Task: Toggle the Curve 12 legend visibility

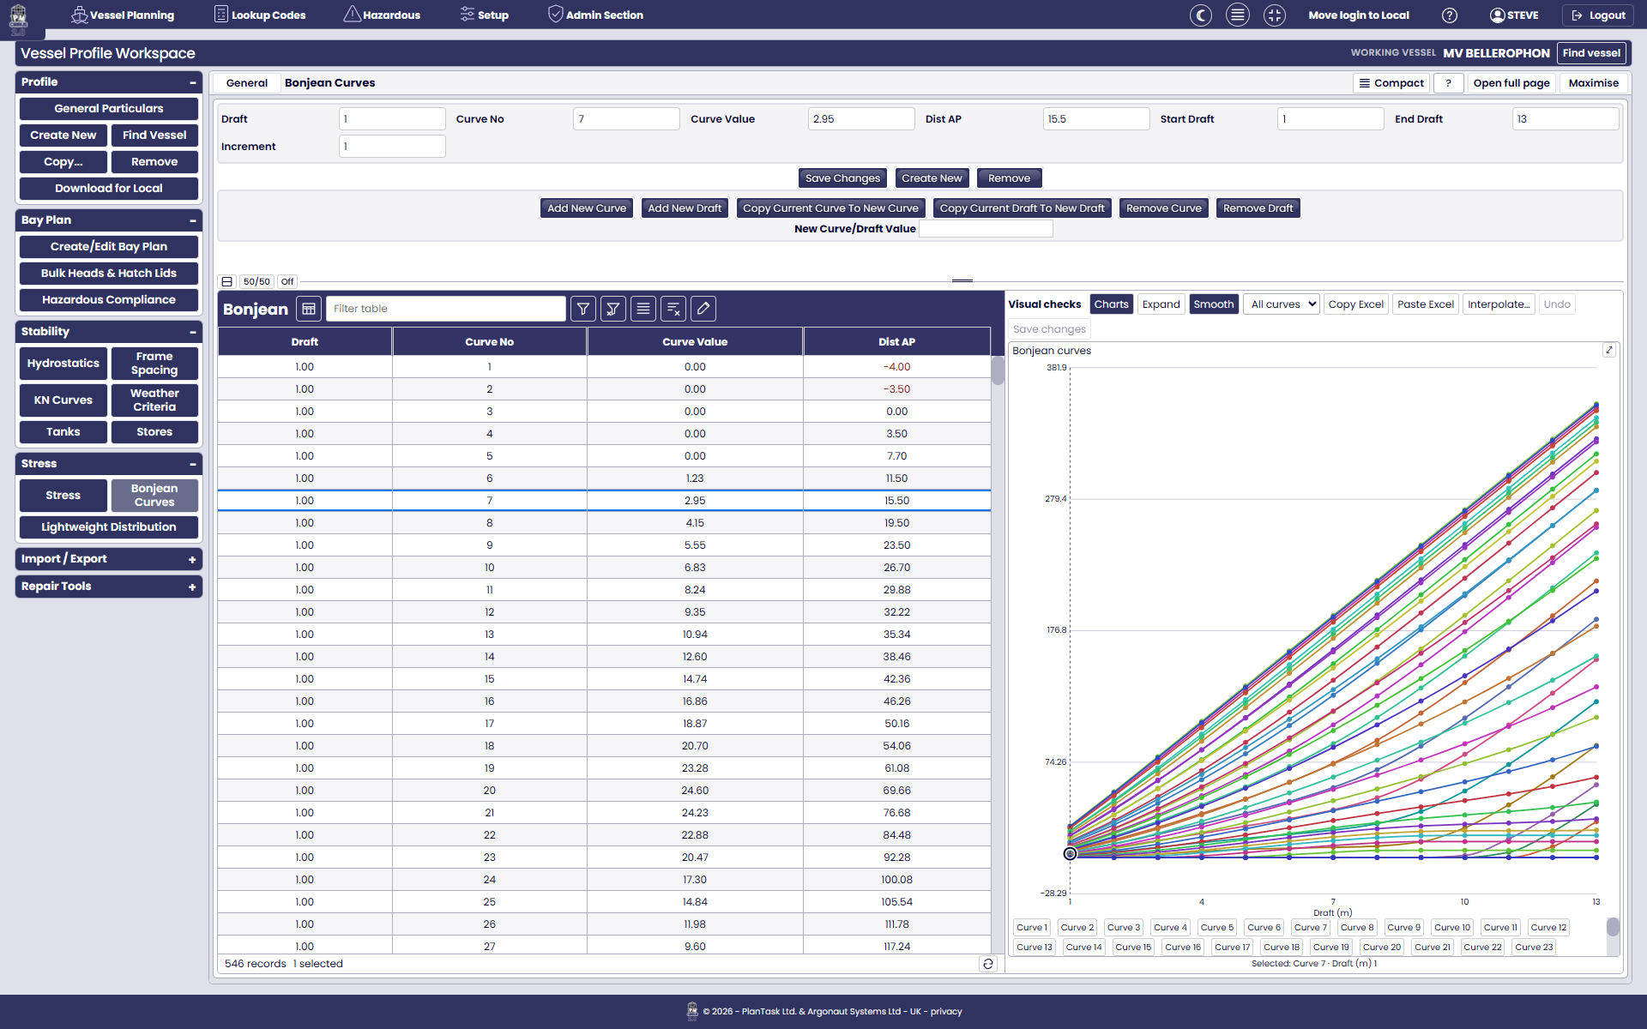Action: pos(1549,927)
